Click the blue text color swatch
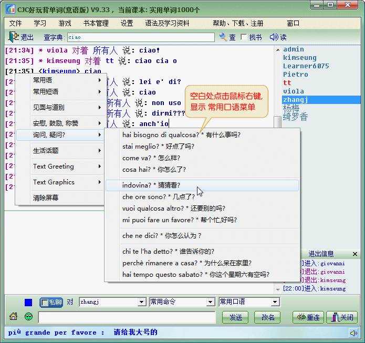Screen dimensions: 365x343 (x=28, y=302)
